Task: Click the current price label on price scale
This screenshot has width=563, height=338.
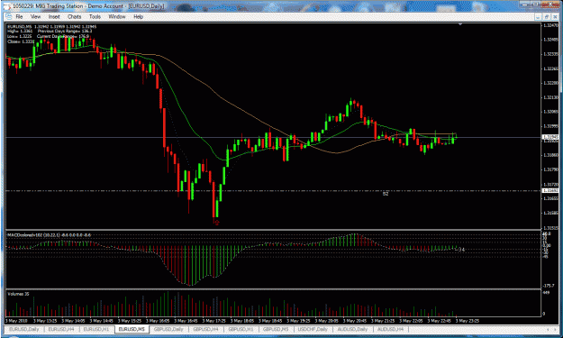Action: (550, 137)
